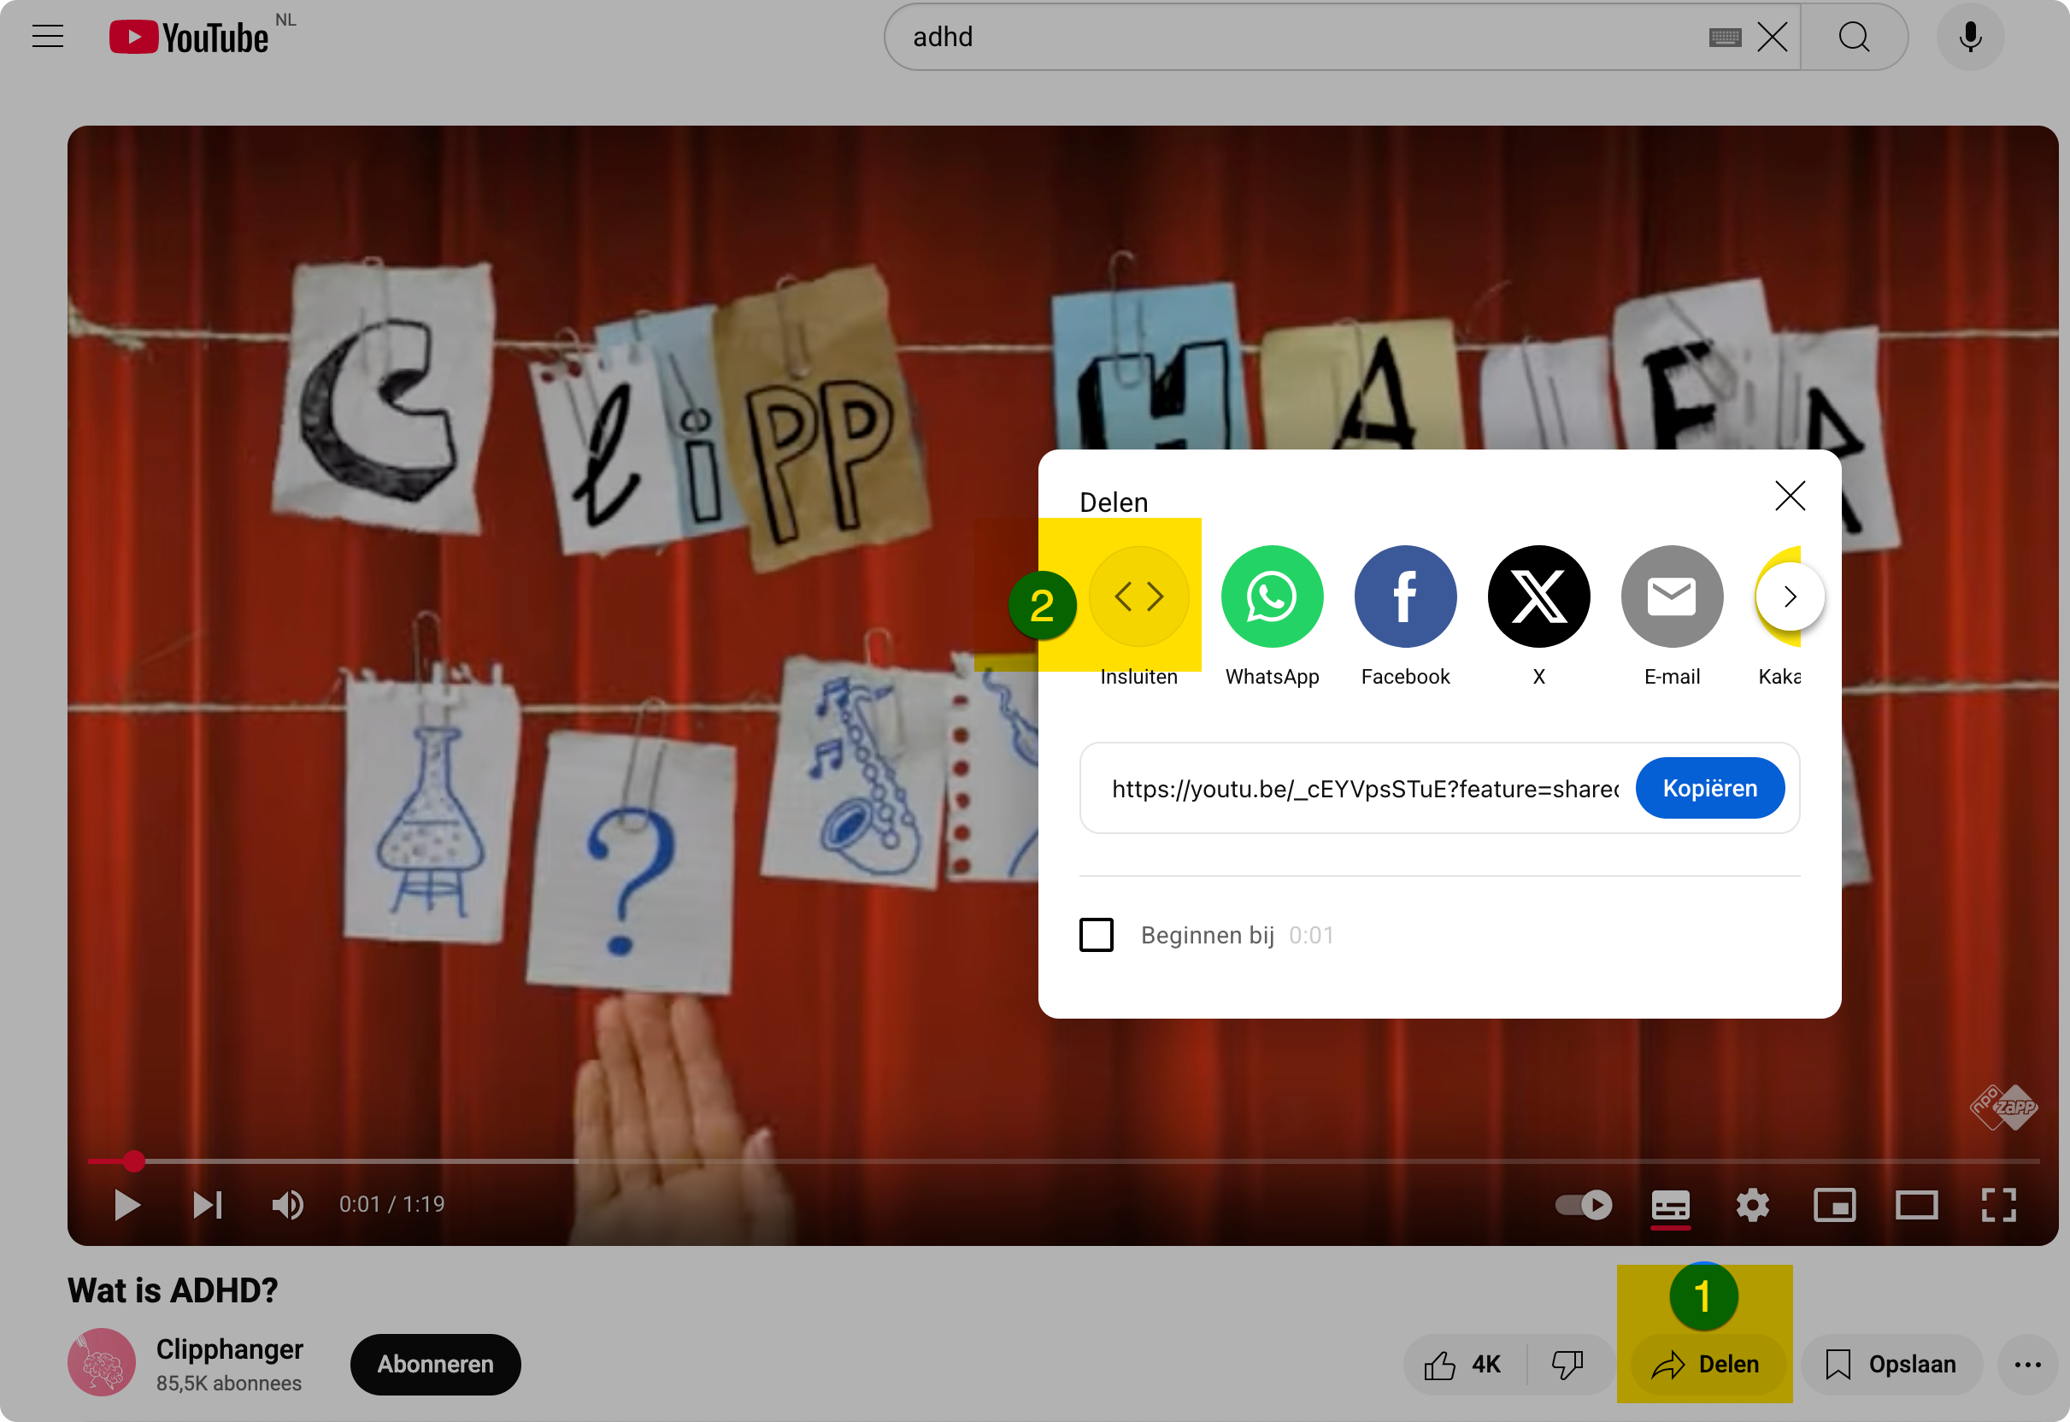The width and height of the screenshot is (2070, 1422).
Task: Click the video progress bar
Action: [1063, 1161]
